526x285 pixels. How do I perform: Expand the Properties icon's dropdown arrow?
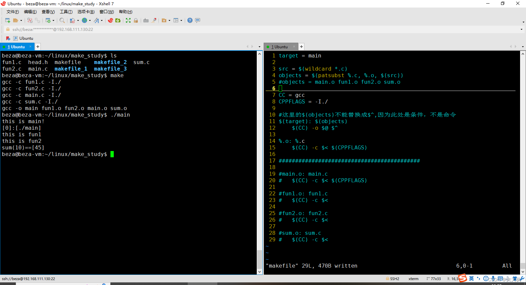(x=53, y=20)
